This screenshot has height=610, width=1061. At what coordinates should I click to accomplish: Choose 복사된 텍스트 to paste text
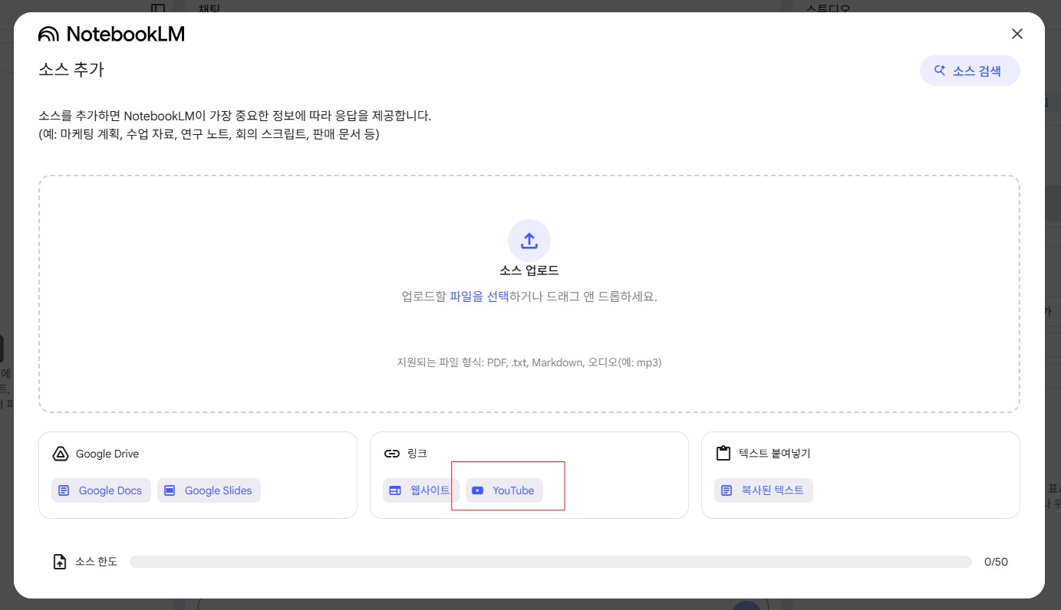point(763,490)
